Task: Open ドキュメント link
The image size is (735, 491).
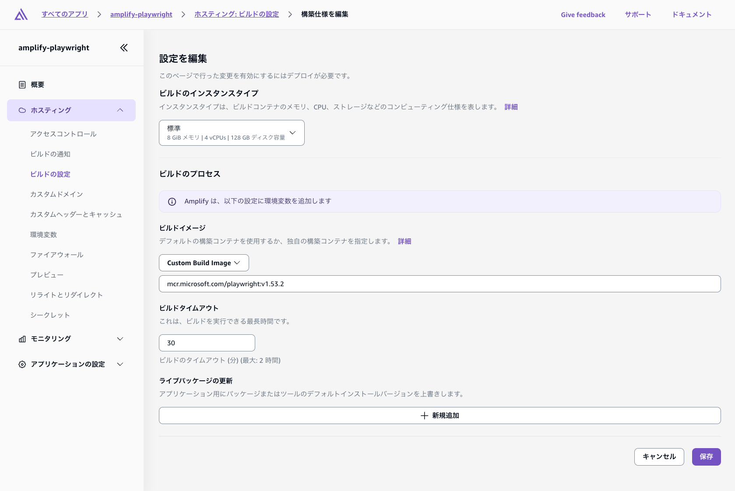Action: point(692,15)
